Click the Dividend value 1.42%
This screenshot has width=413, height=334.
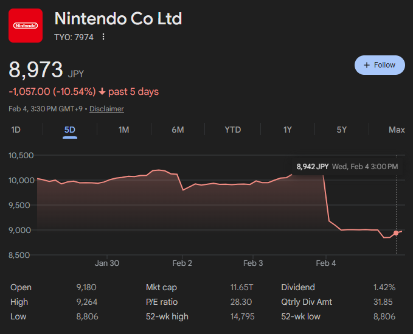(384, 287)
